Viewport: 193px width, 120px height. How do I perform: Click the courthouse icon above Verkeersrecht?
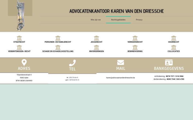(135, 38)
